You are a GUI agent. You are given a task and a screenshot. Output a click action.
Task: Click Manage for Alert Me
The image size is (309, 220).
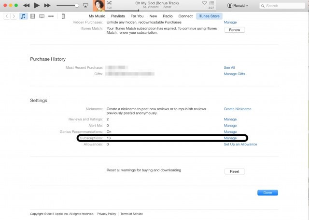230,126
